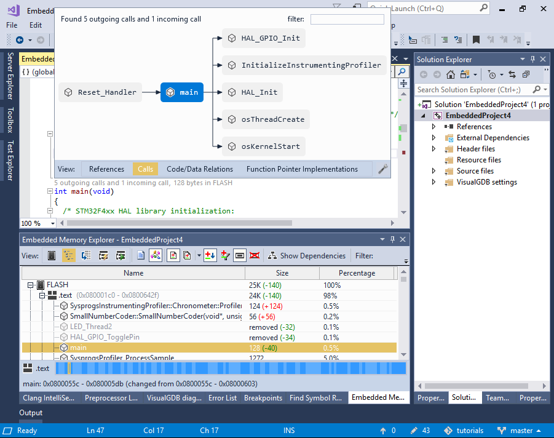Click the colorful graph icon in Memory Explorer toolbar

click(x=156, y=255)
